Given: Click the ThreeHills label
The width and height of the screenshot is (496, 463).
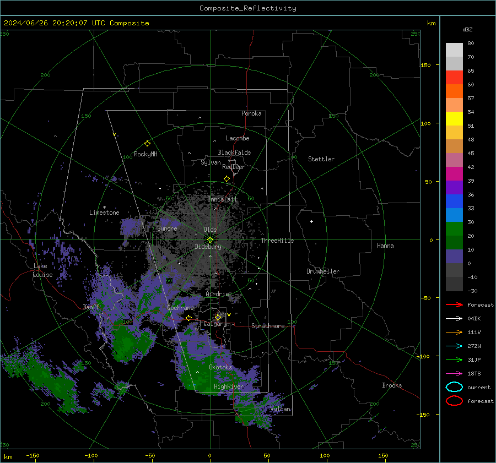Looking at the screenshot, I should (277, 241).
